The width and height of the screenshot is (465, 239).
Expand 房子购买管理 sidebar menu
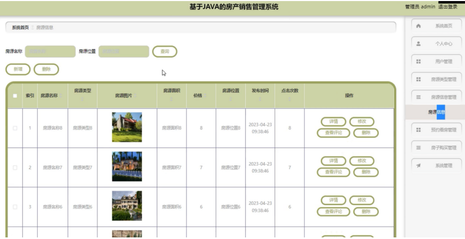point(436,148)
